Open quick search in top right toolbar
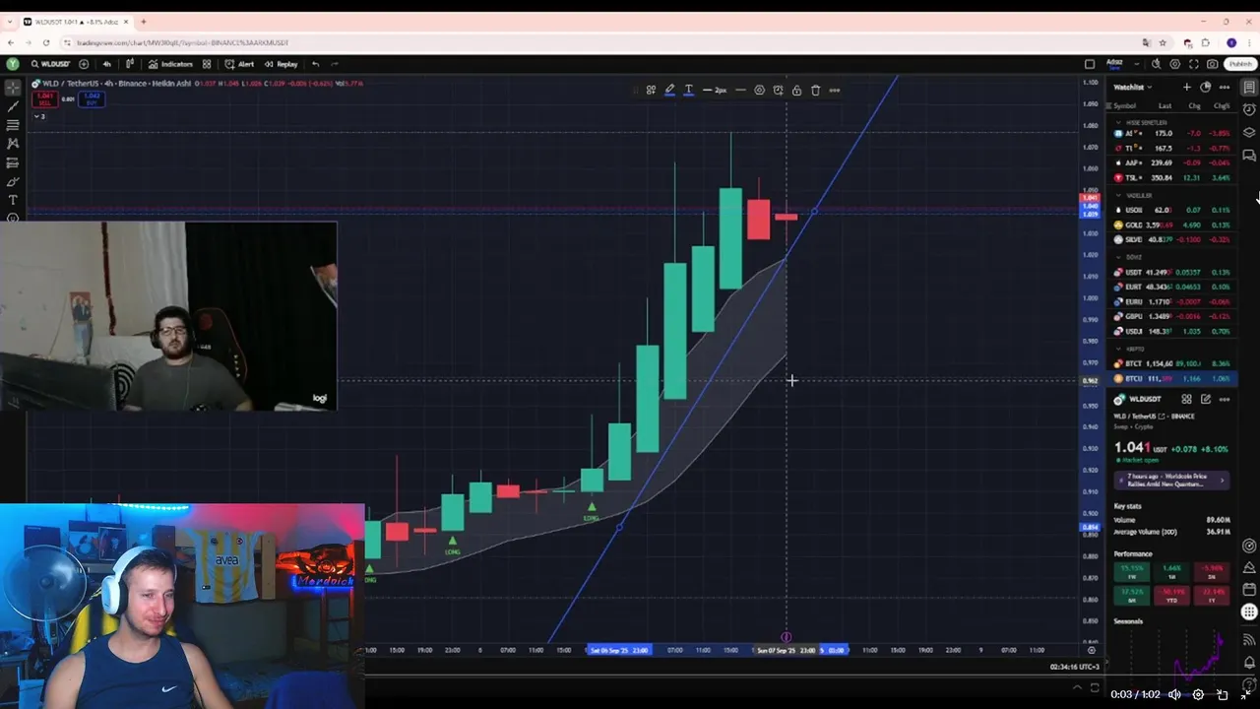 1158,64
